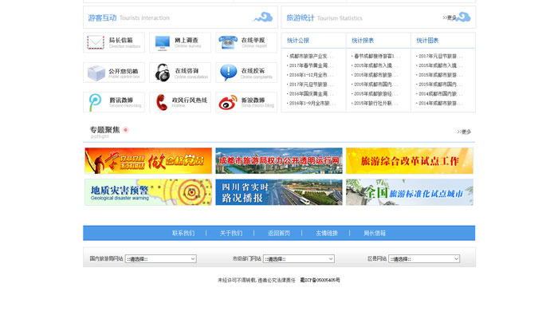Click the 更多 link beside 专题聚焦
The width and height of the screenshot is (558, 315).
(464, 132)
